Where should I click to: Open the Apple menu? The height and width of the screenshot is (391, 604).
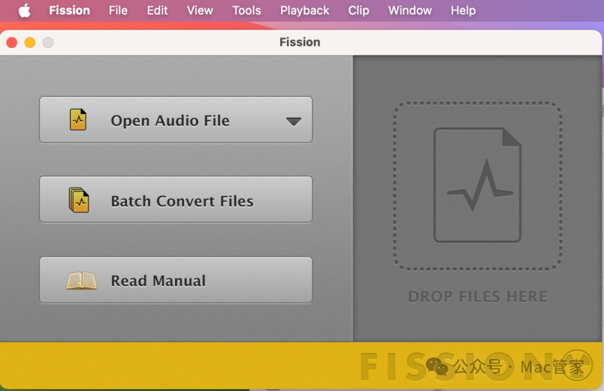click(25, 11)
